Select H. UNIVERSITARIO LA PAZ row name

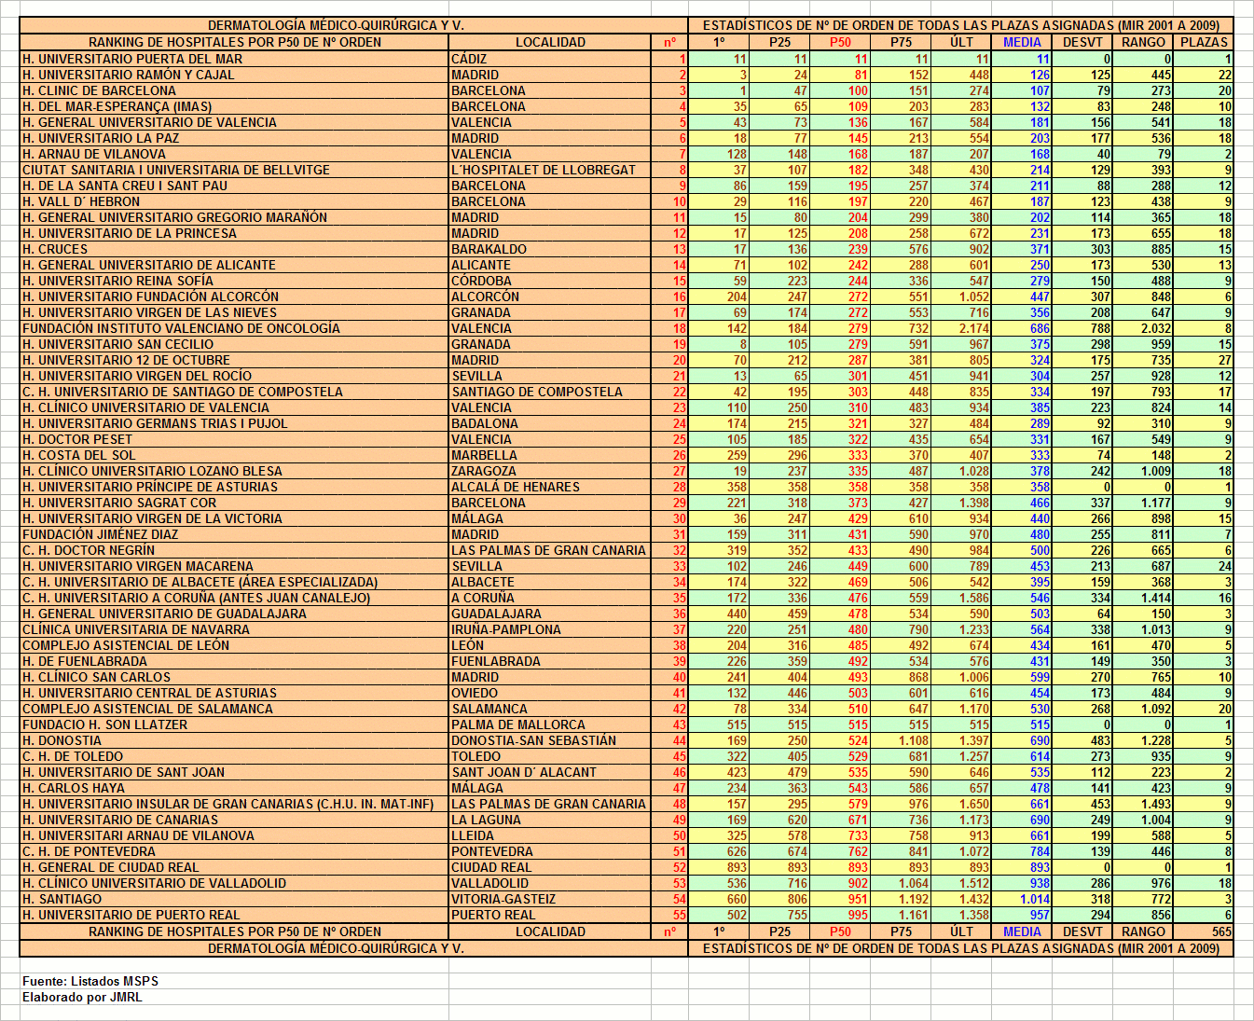(x=234, y=138)
